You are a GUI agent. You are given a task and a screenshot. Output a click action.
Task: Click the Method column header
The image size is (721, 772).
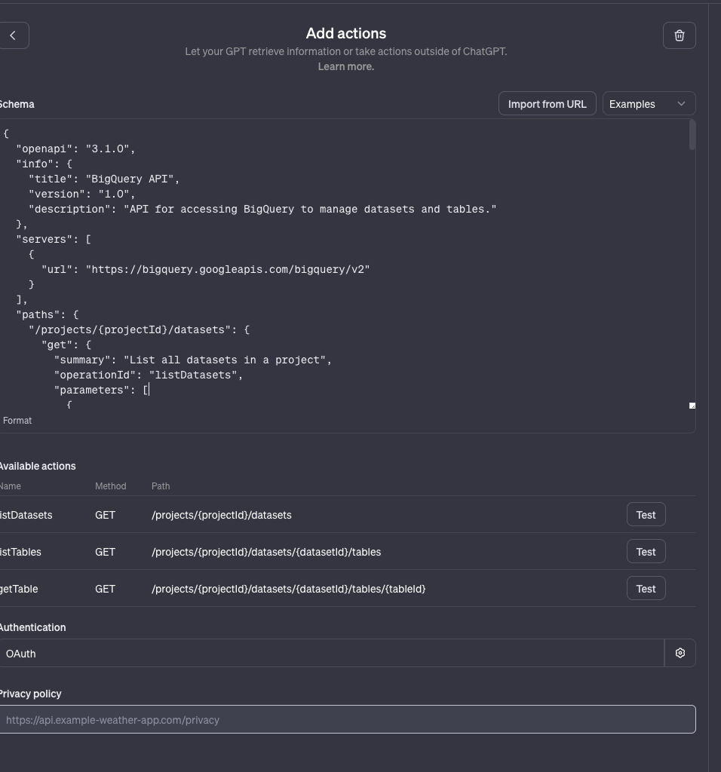click(x=110, y=486)
